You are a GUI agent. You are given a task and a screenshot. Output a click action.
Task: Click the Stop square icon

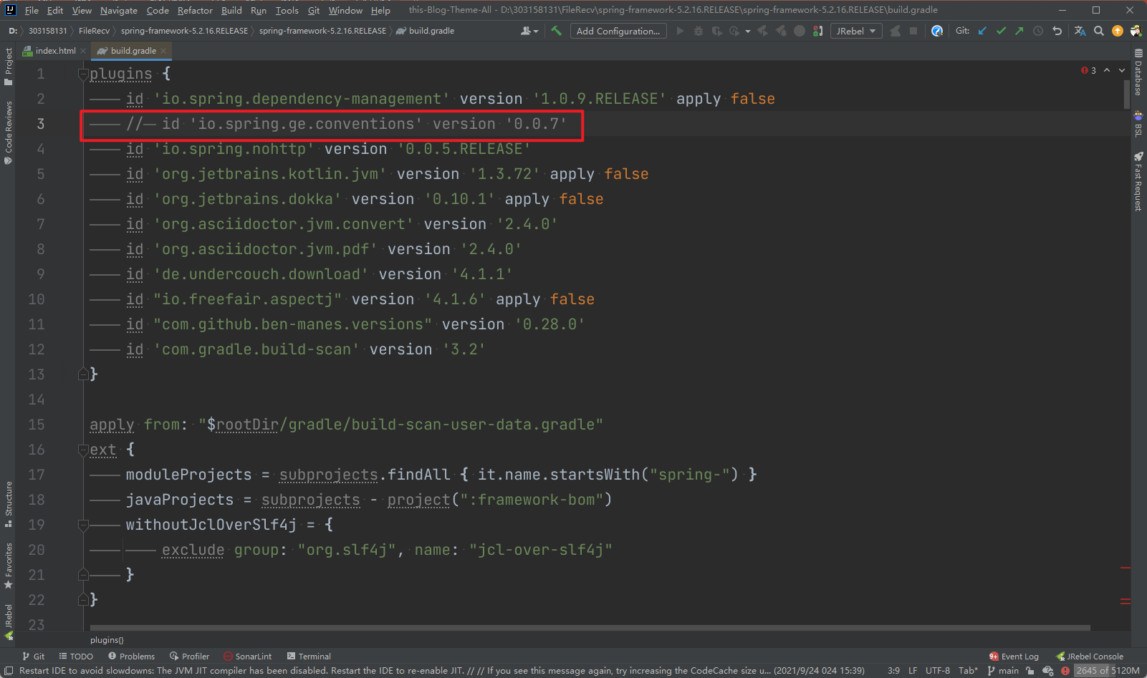913,31
